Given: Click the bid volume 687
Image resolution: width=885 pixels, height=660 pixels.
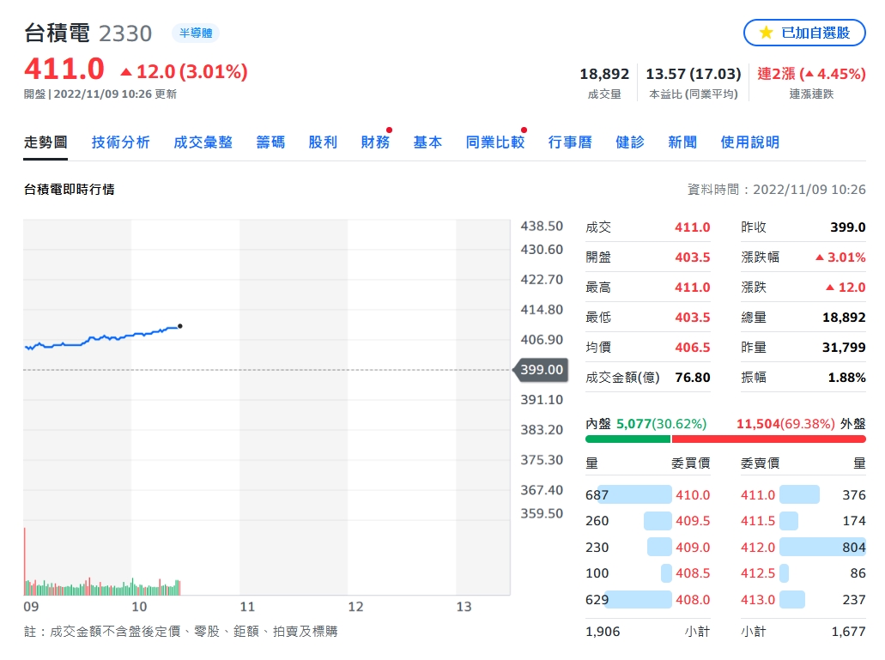Looking at the screenshot, I should click(x=597, y=494).
